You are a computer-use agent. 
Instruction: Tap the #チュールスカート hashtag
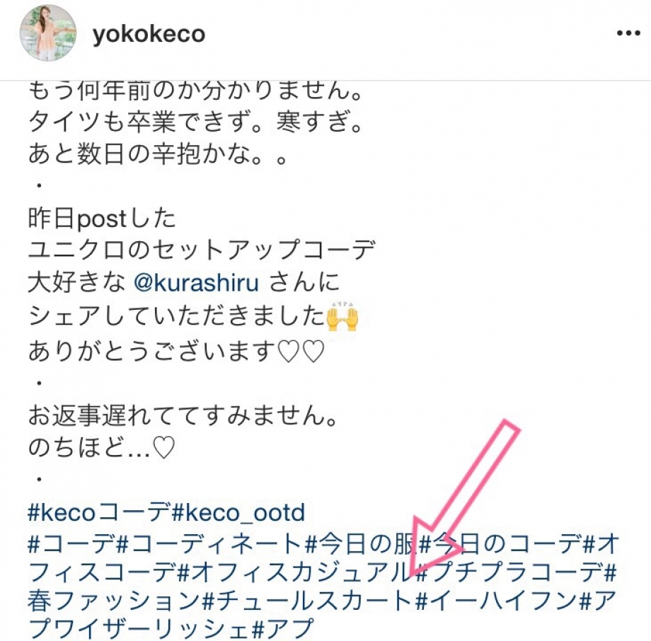pos(308,600)
